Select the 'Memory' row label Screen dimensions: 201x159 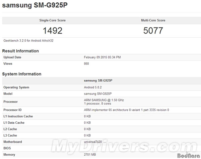point(9,155)
